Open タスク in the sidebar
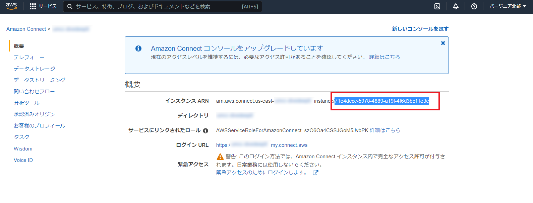This screenshot has width=533, height=203. [x=21, y=137]
